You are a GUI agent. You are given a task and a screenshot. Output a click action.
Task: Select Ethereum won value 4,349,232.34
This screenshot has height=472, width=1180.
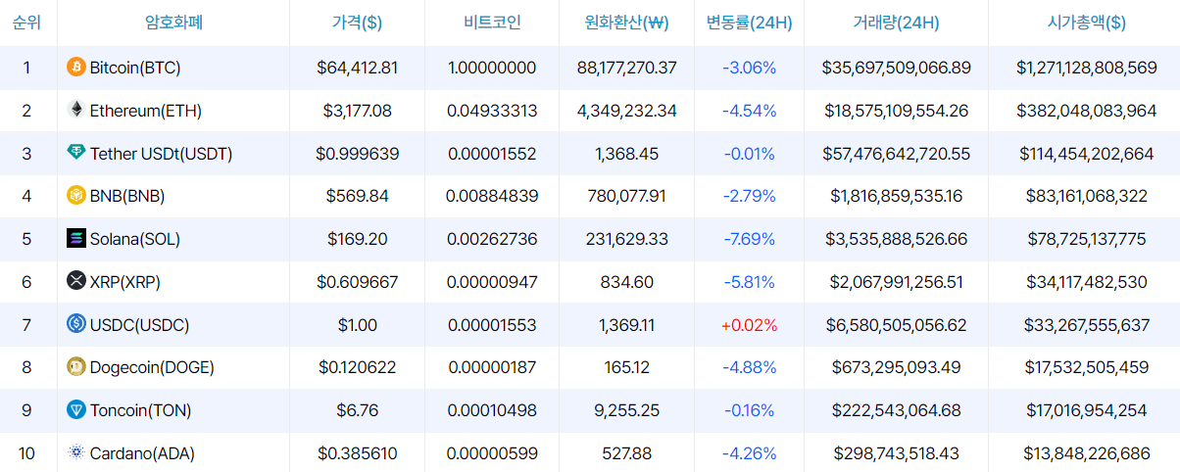tap(627, 111)
